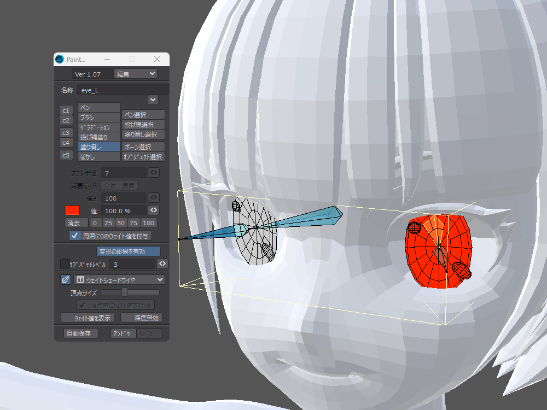Select the ぼかし blur tool

pos(98,156)
